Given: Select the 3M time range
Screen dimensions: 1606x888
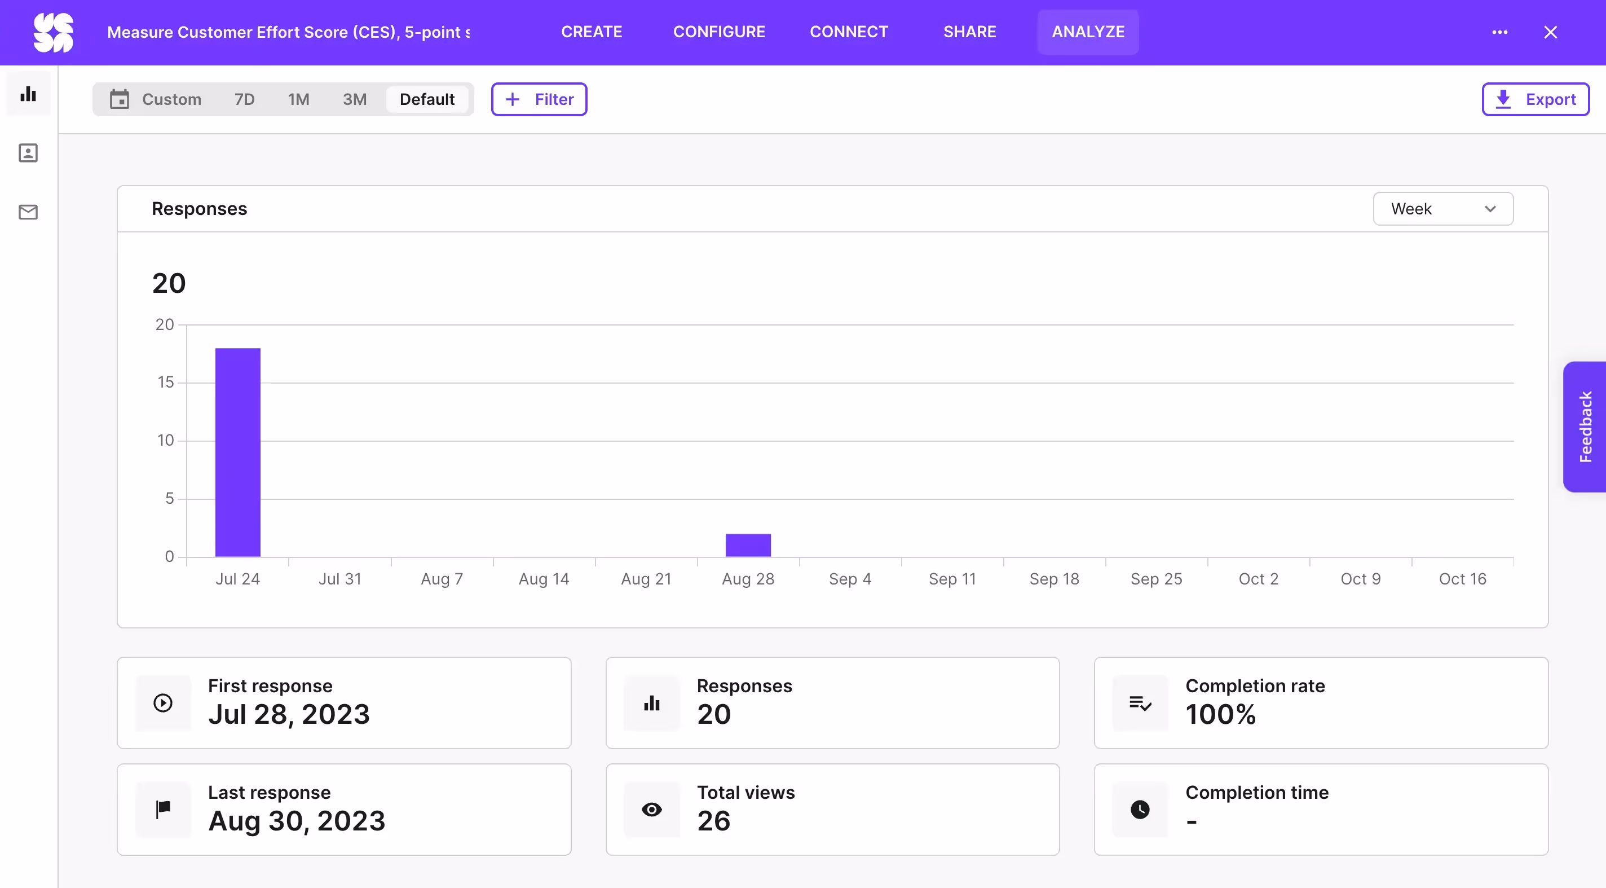Looking at the screenshot, I should 354,99.
